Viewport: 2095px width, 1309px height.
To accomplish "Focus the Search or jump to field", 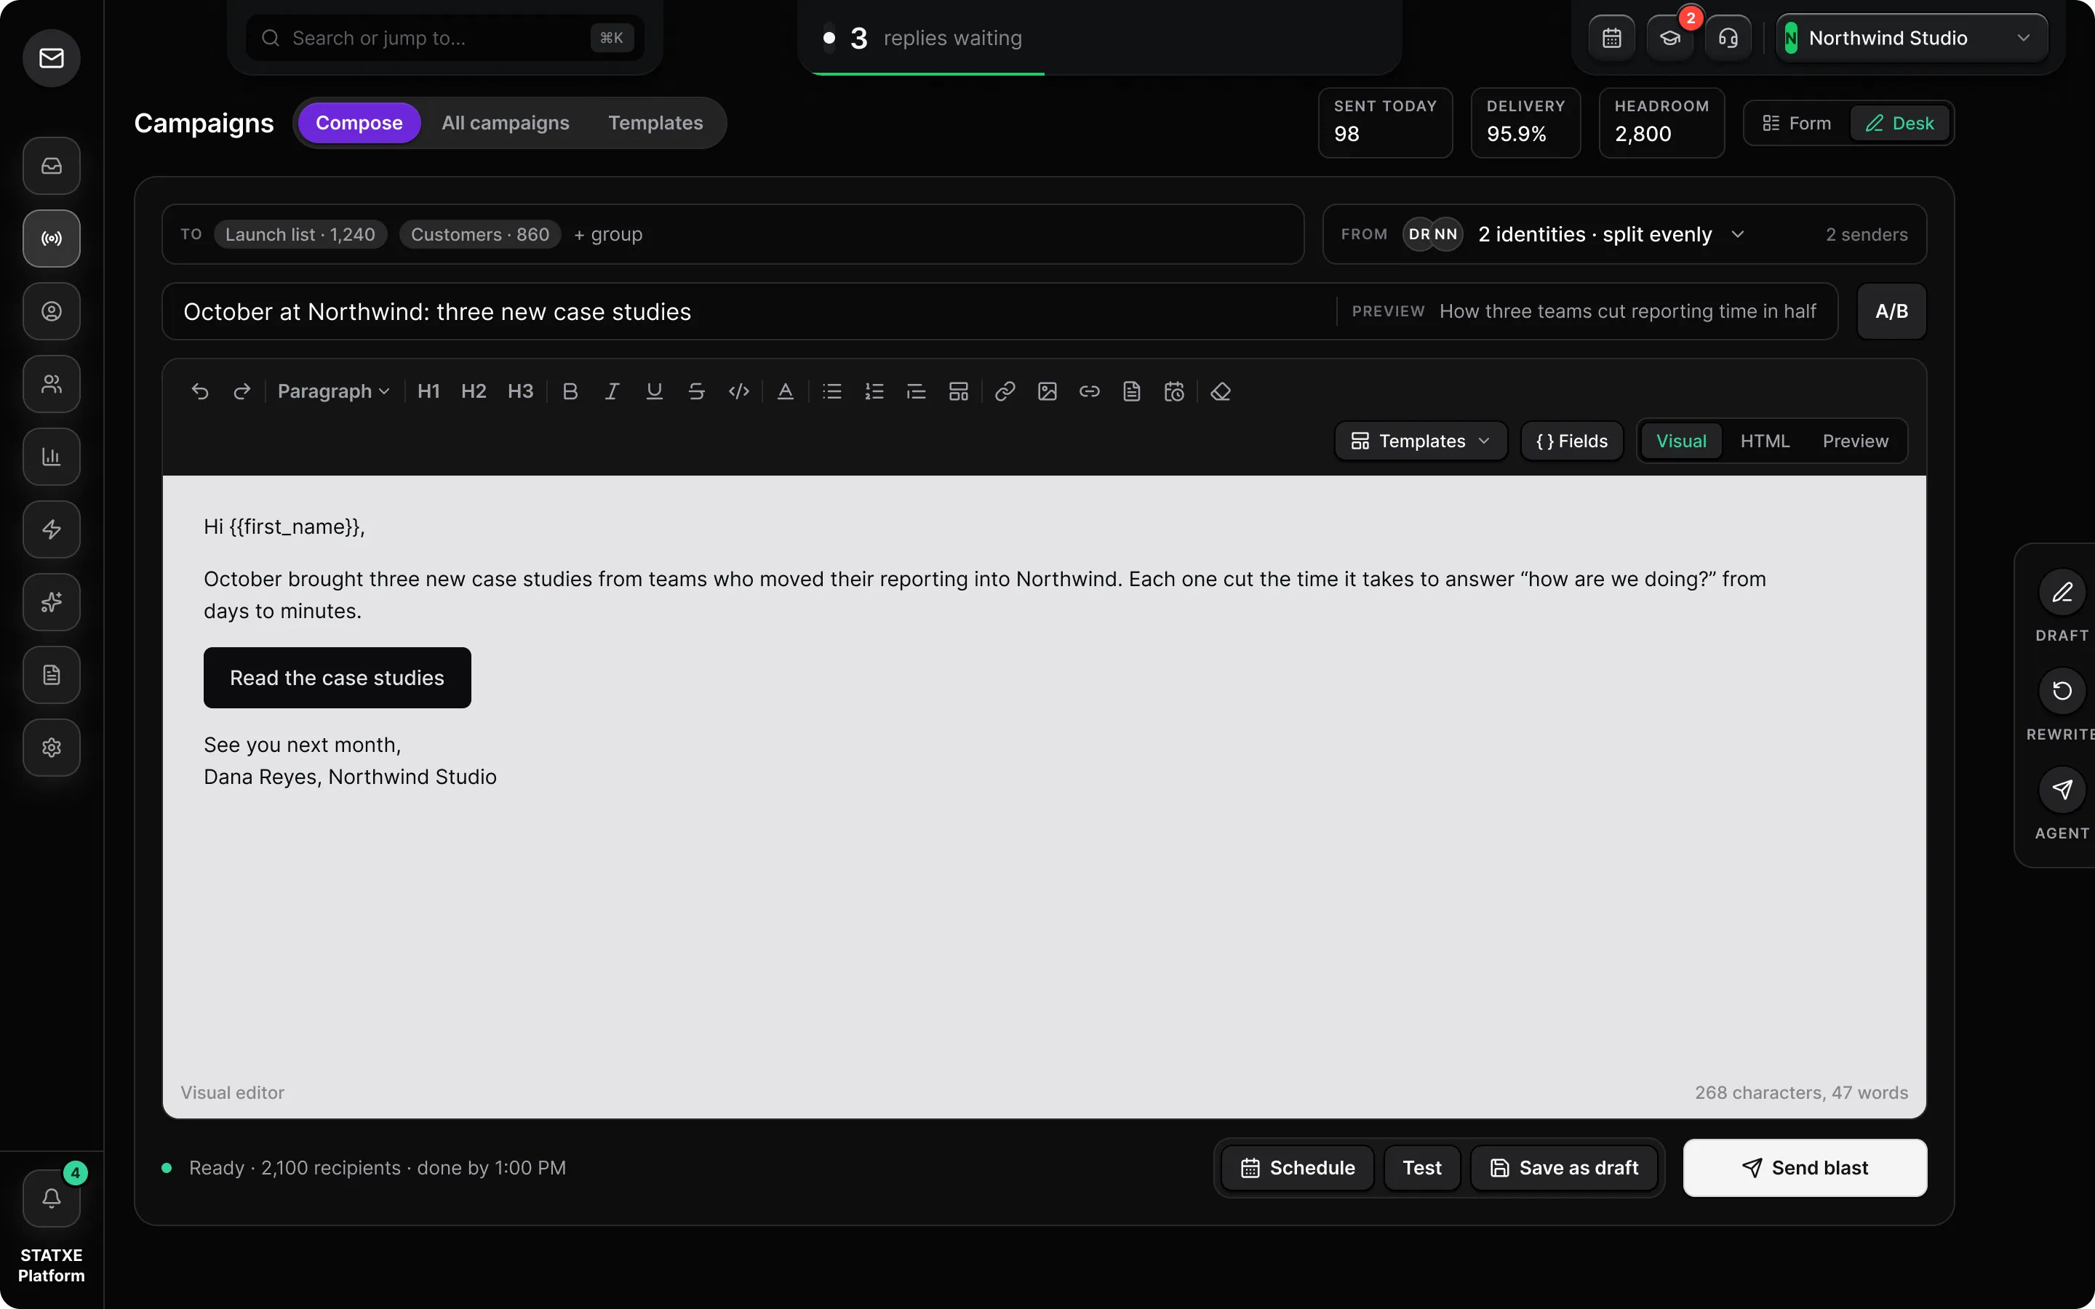I will click(x=445, y=38).
